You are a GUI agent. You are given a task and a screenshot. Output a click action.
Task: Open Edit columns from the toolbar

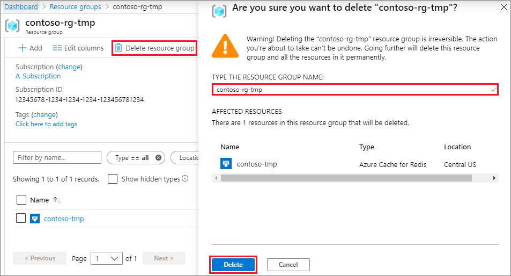[x=78, y=48]
